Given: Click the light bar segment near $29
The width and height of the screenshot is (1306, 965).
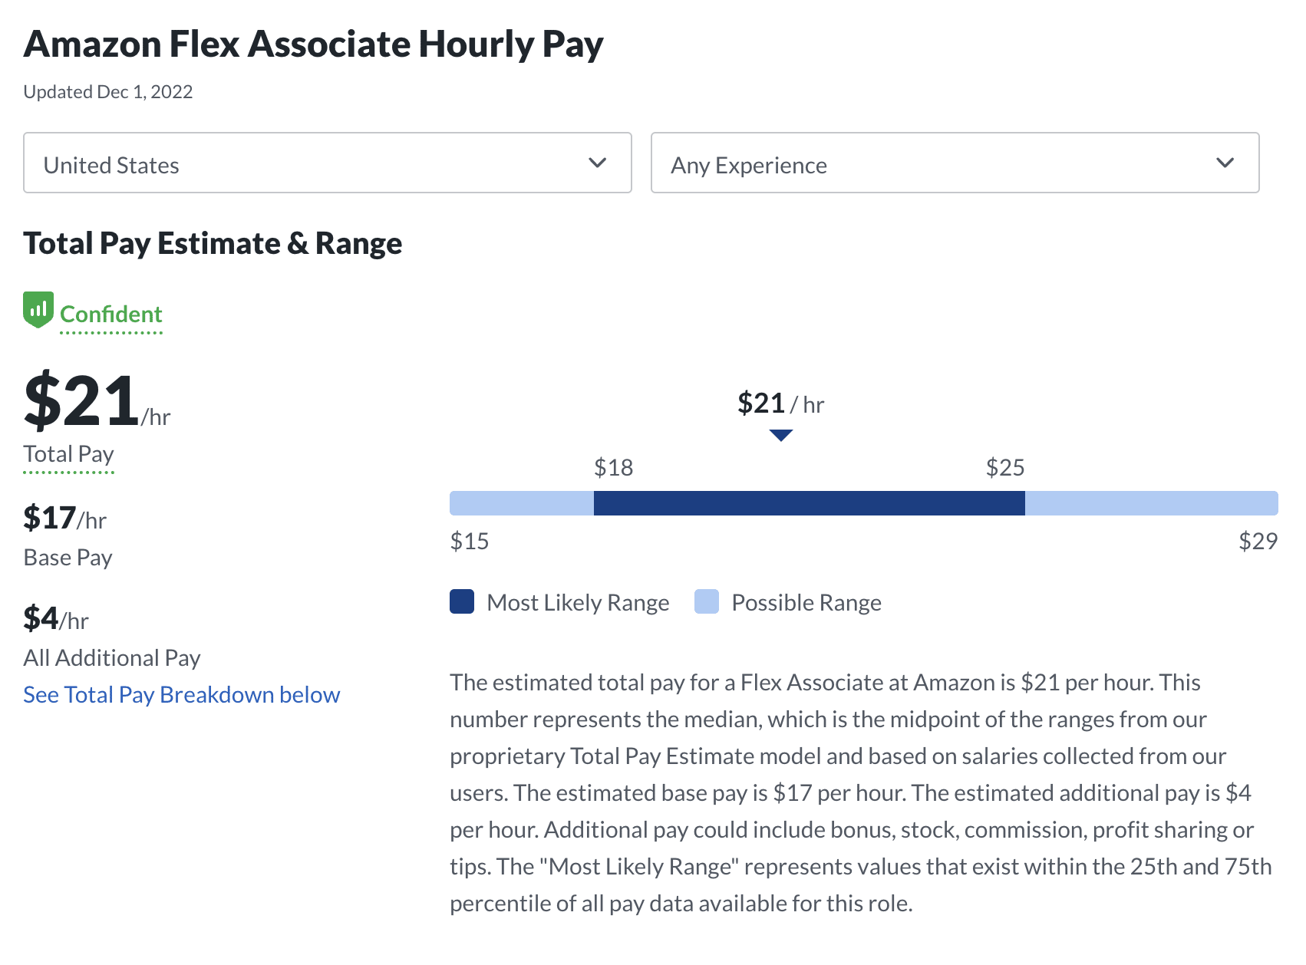Looking at the screenshot, I should [x=1151, y=503].
